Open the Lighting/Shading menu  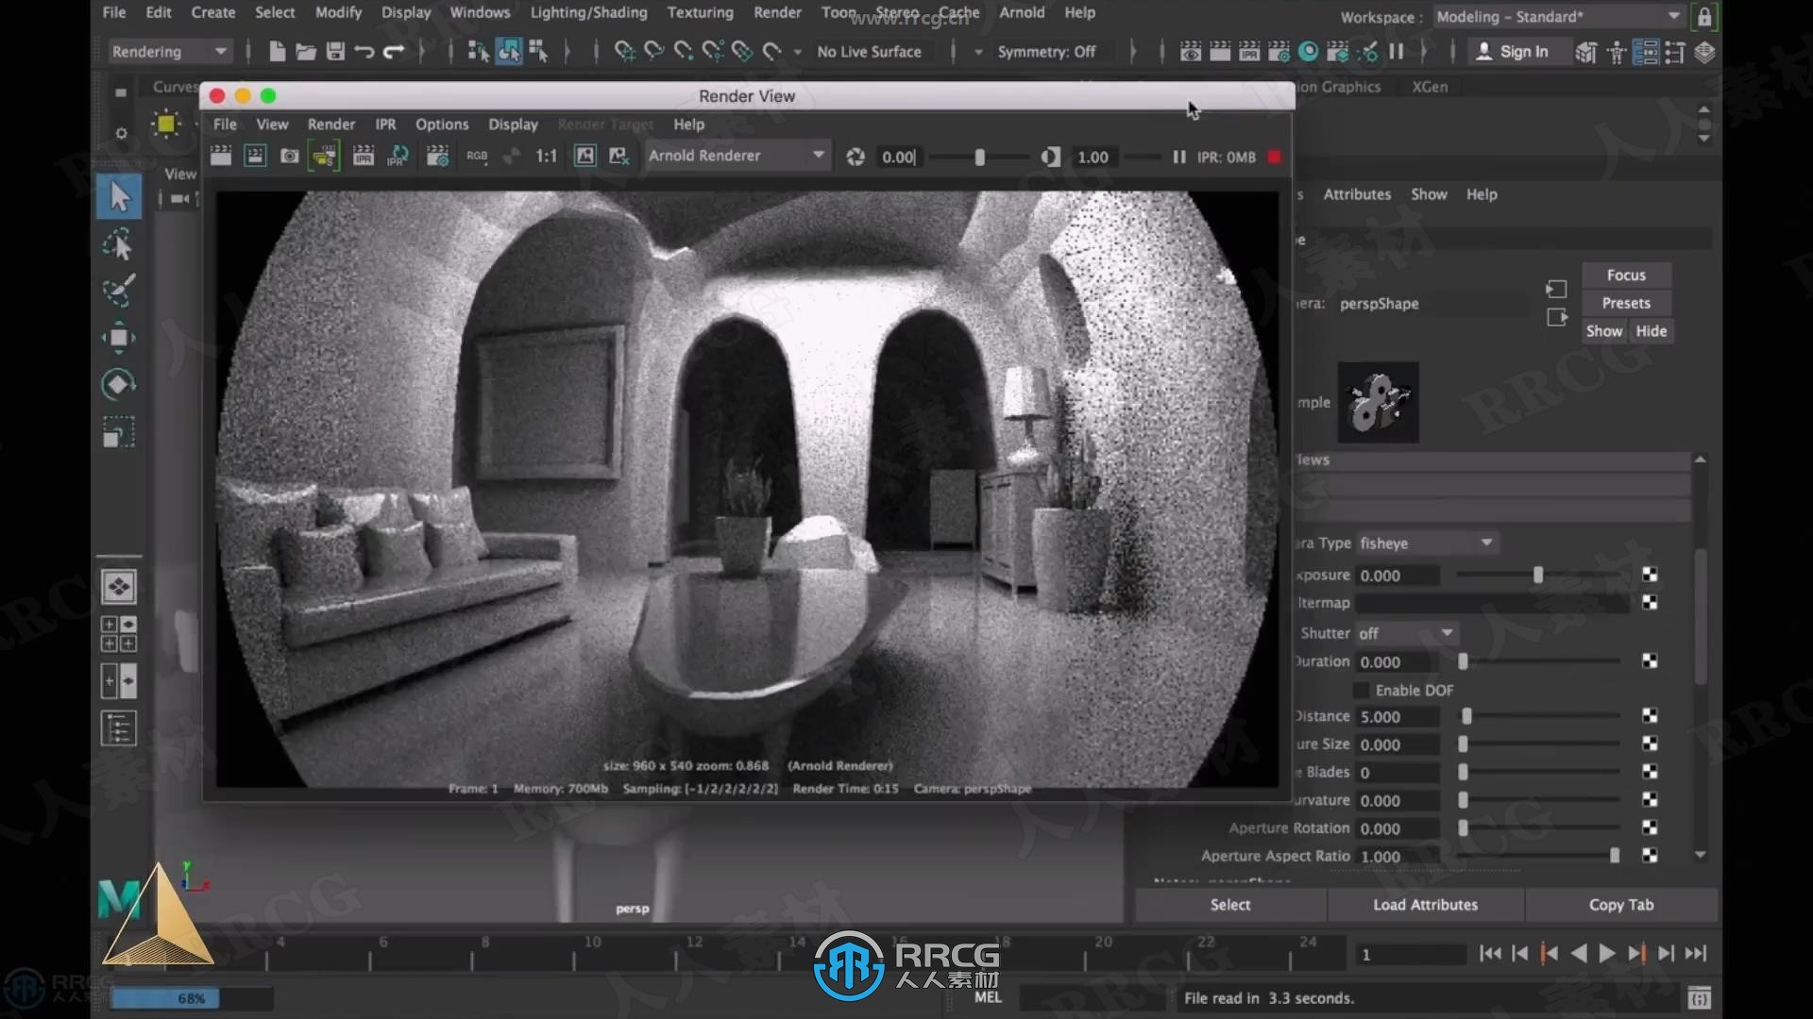click(x=588, y=12)
